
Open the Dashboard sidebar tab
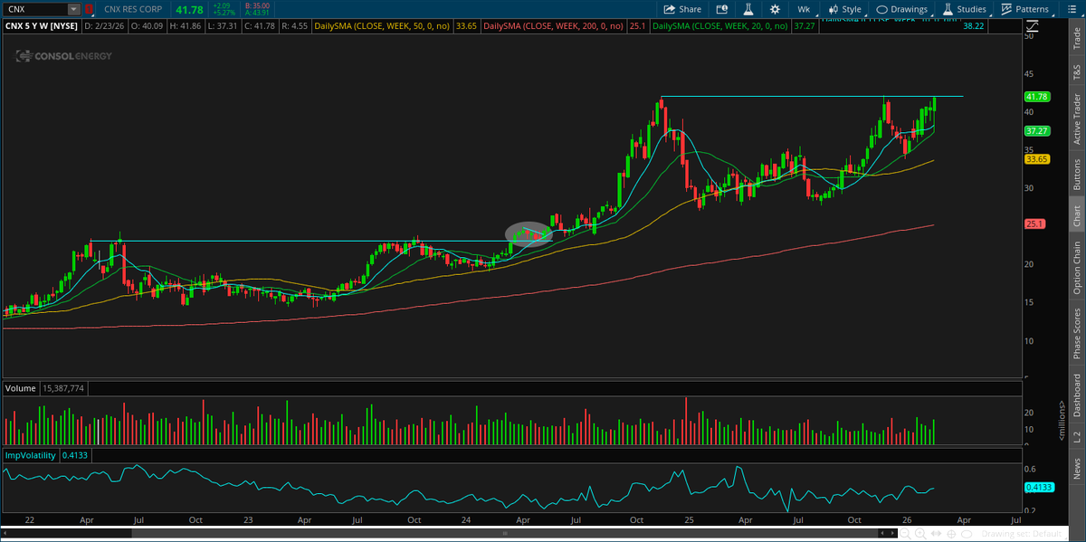[1076, 395]
